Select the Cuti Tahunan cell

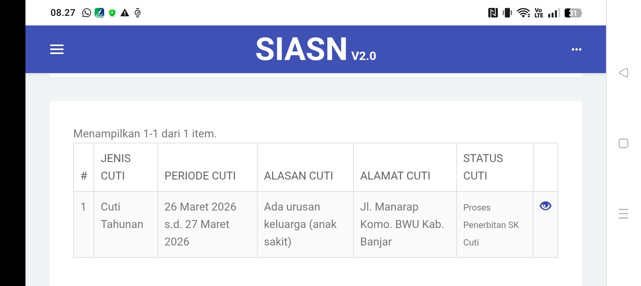click(122, 216)
